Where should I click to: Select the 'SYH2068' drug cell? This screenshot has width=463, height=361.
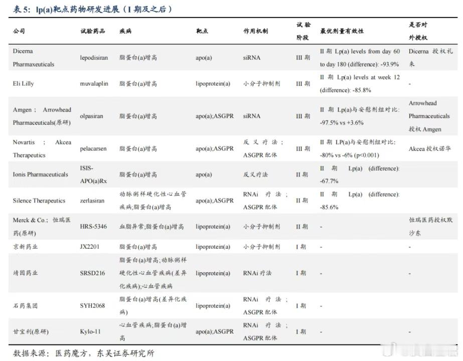[92, 305]
